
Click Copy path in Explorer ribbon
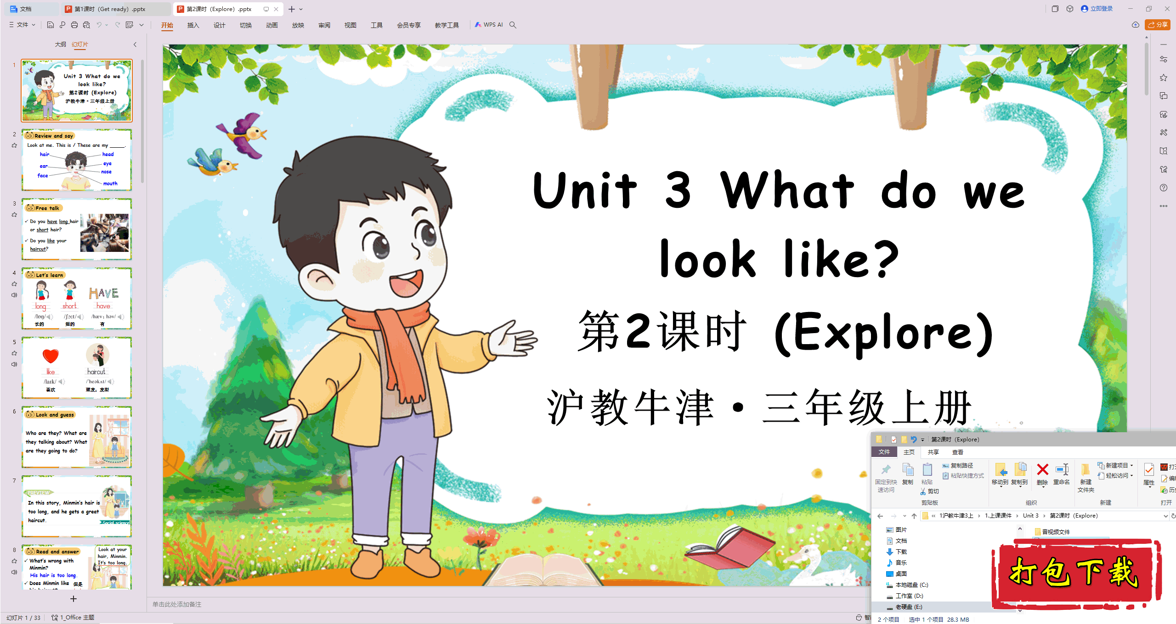957,465
